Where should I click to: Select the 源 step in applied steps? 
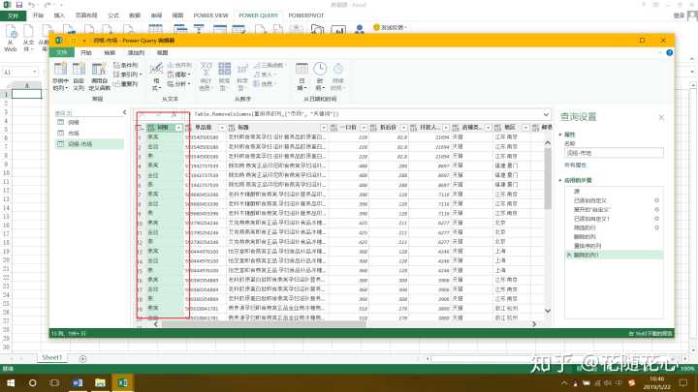point(573,192)
